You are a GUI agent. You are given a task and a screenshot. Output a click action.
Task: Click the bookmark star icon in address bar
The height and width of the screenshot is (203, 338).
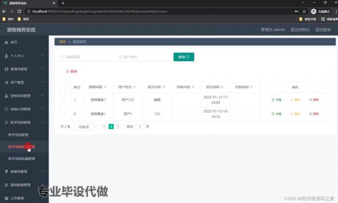pyautogui.click(x=304, y=11)
